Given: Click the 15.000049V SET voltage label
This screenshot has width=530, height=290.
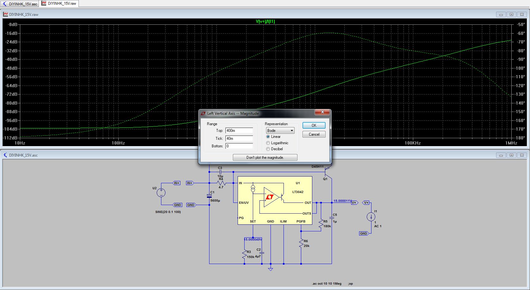Looking at the screenshot, I should [253, 239].
